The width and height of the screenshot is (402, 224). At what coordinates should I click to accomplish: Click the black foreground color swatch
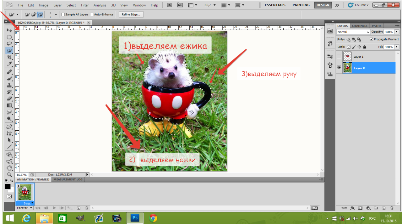click(8, 186)
